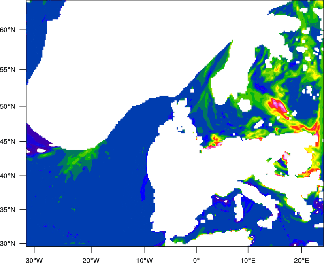The image size is (324, 263).
Task: Click the 0° longitude label
Action: point(196,260)
